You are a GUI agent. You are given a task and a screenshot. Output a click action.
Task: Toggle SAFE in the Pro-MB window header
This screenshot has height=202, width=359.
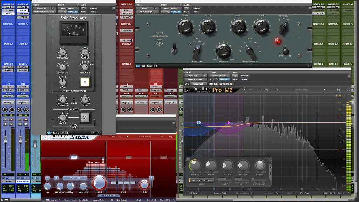click(x=235, y=79)
